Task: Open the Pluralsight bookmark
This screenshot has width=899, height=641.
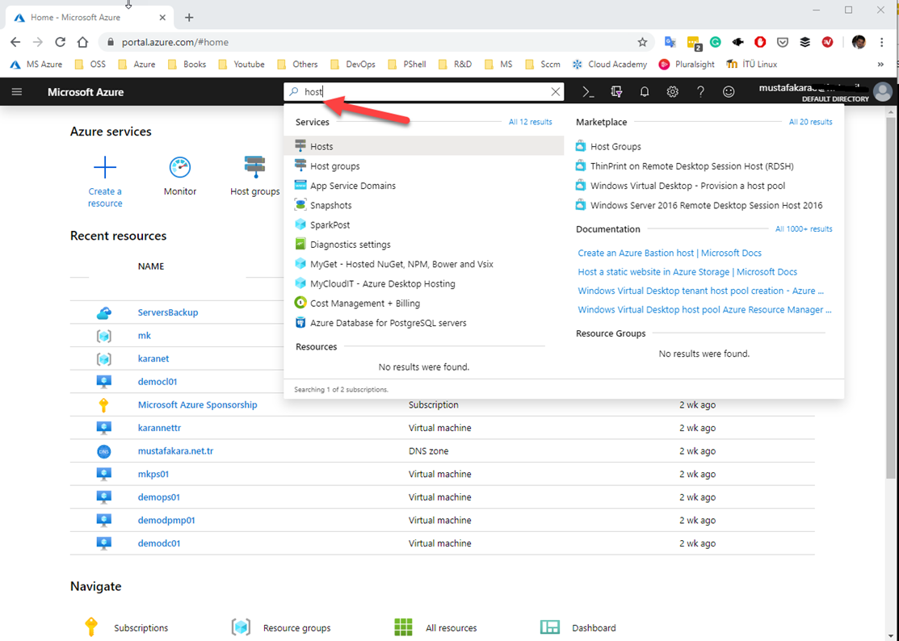Action: click(x=687, y=64)
